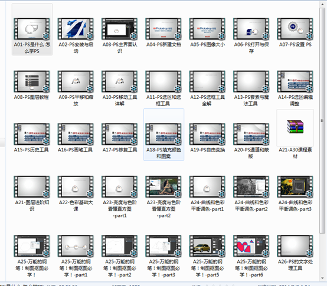This screenshot has height=286, width=327.
Task: Click the A25 钢笔 -part3 file name
Action: point(163,268)
